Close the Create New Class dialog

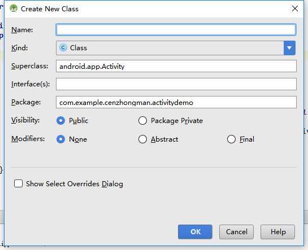(295, 8)
